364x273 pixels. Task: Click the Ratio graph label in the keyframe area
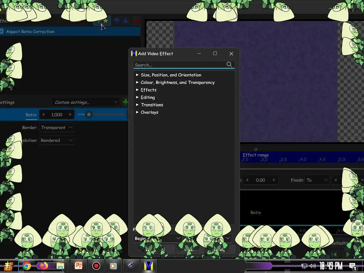256,213
